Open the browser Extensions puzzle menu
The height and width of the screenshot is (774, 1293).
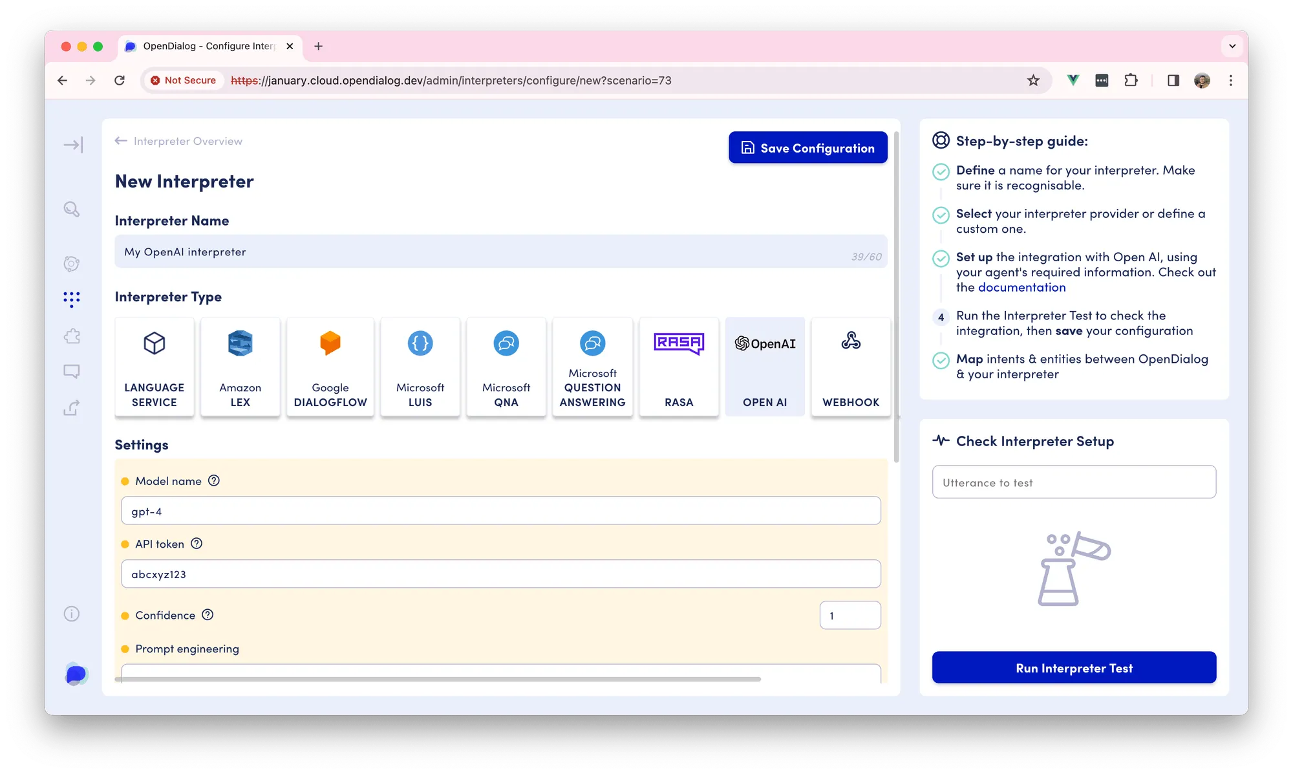tap(1131, 80)
